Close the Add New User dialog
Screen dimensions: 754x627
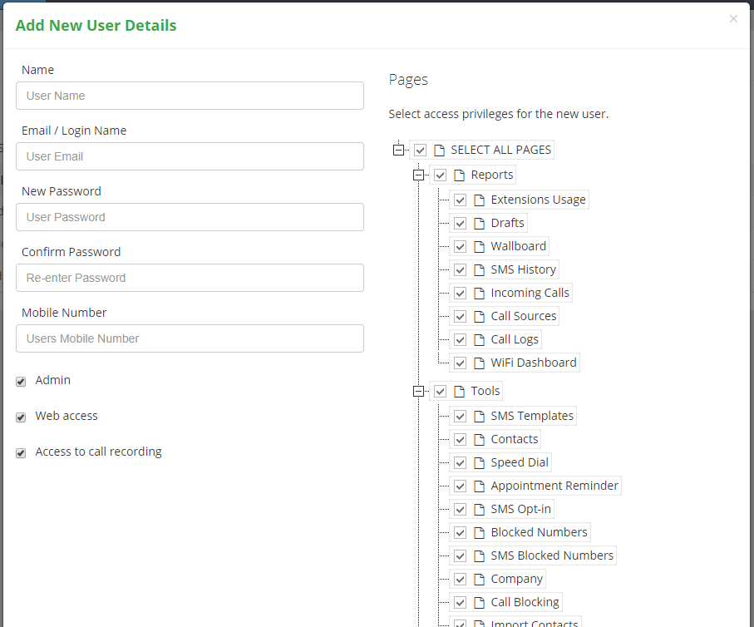point(733,19)
